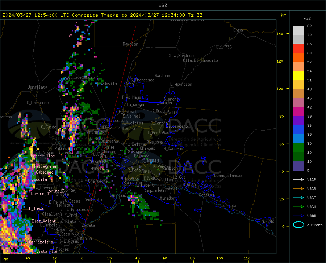Select the magenta 39 dBZ color swatch
Viewport: 326px width, 263px height.
(298, 112)
